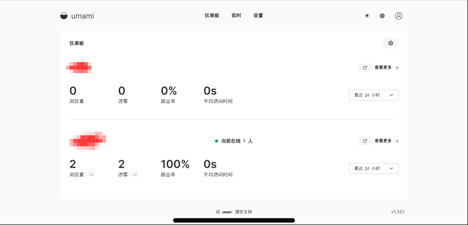Refresh the first website's stats
Screen dimensions: 468x225
click(x=365, y=68)
